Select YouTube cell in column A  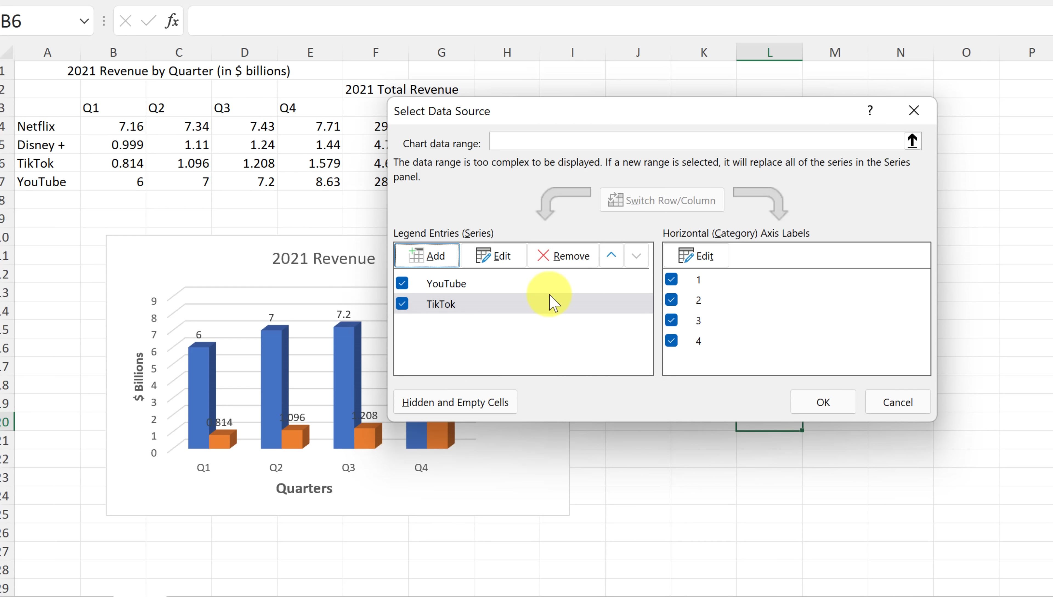[47, 182]
